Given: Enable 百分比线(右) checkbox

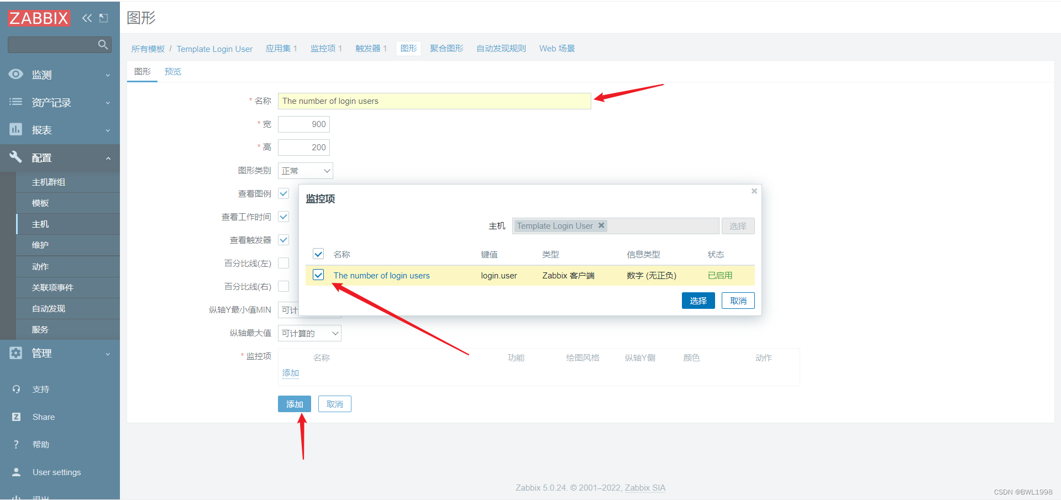Looking at the screenshot, I should point(283,286).
